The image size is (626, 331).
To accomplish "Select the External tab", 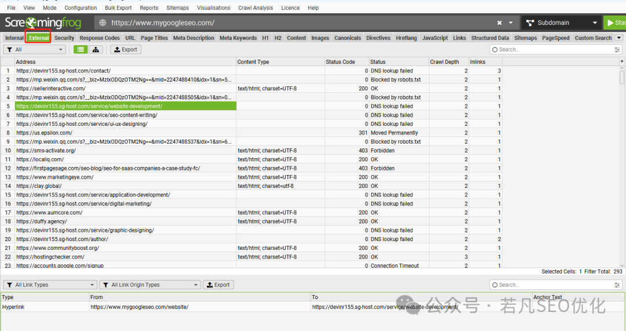I will pyautogui.click(x=39, y=38).
